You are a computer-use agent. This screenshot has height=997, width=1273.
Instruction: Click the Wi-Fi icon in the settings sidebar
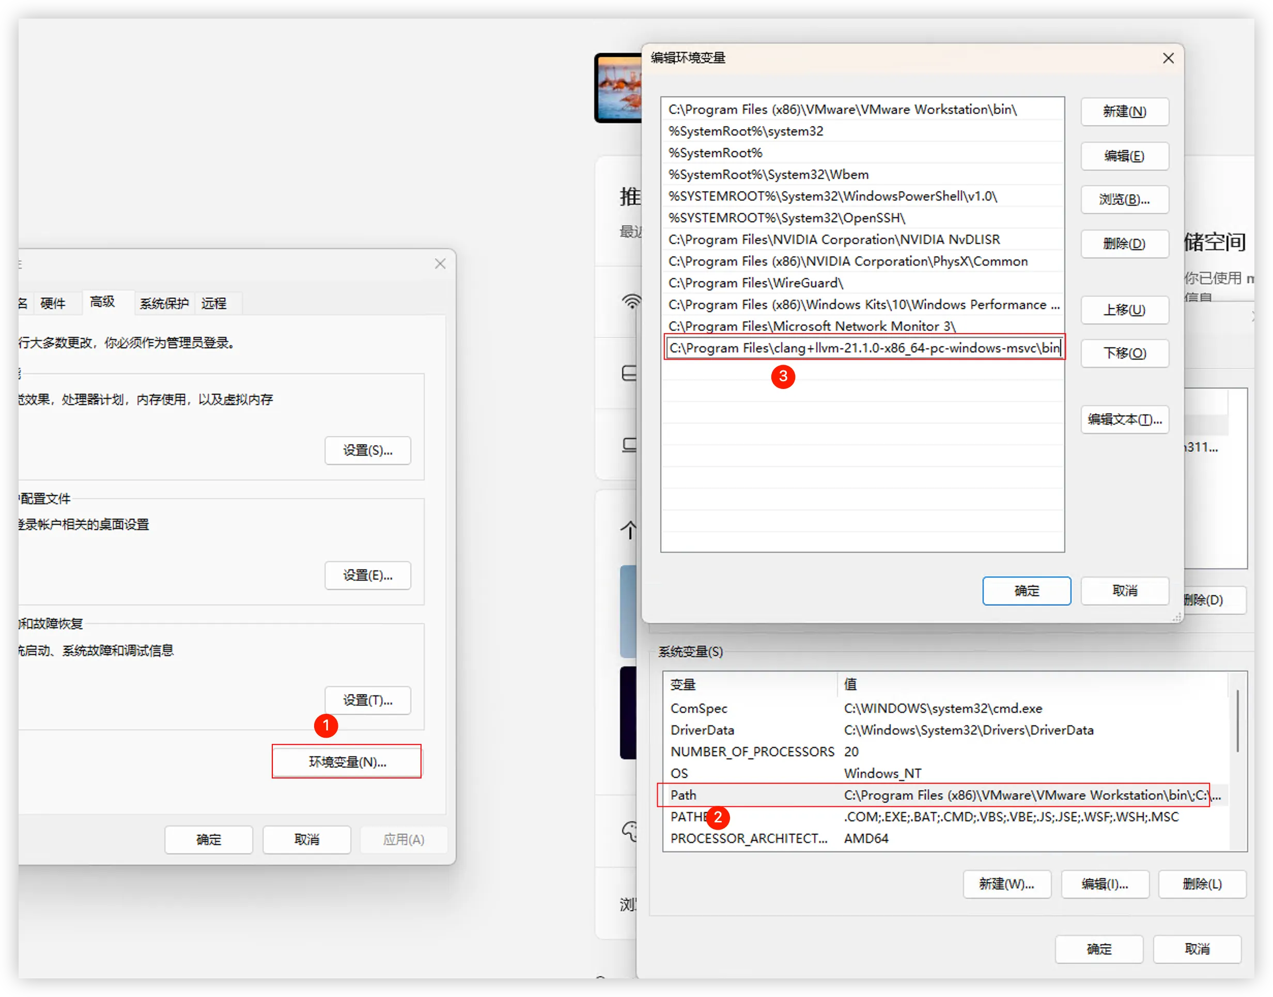tap(631, 302)
